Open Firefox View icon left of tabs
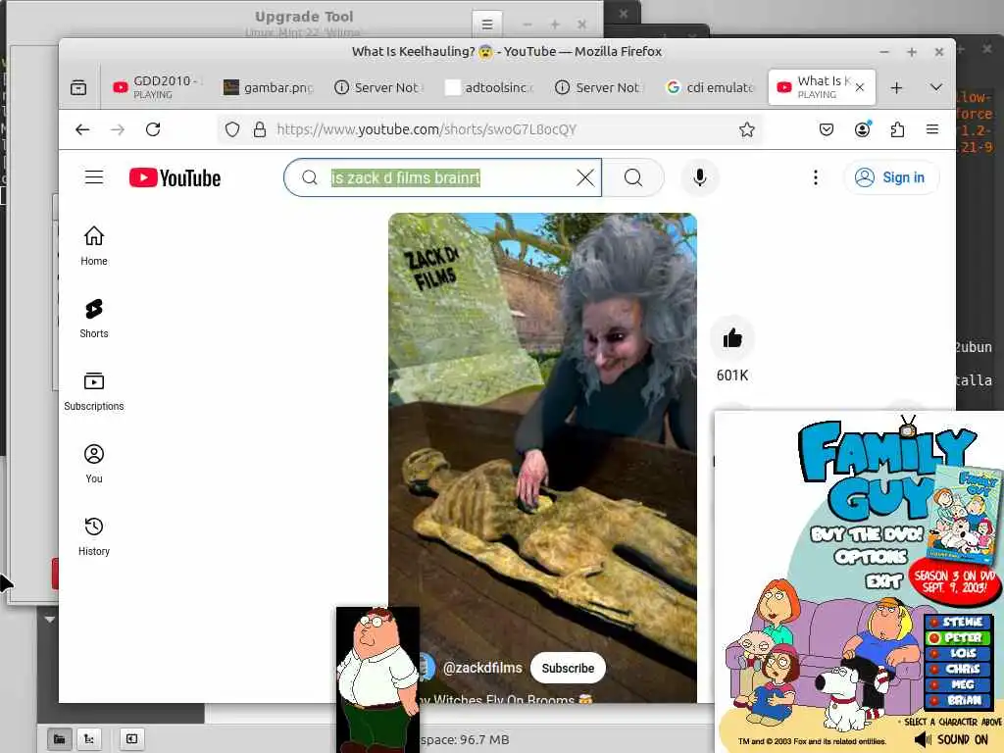This screenshot has width=1004, height=753. (78, 87)
